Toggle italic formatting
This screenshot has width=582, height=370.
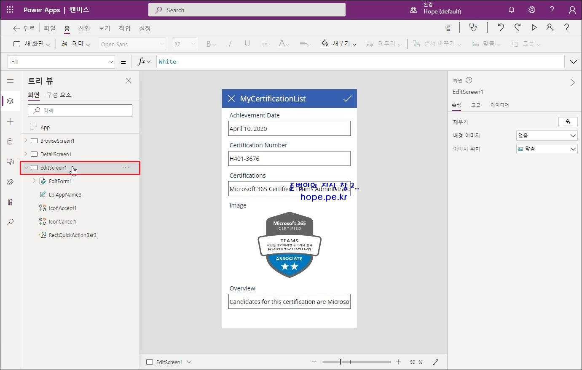pos(230,44)
